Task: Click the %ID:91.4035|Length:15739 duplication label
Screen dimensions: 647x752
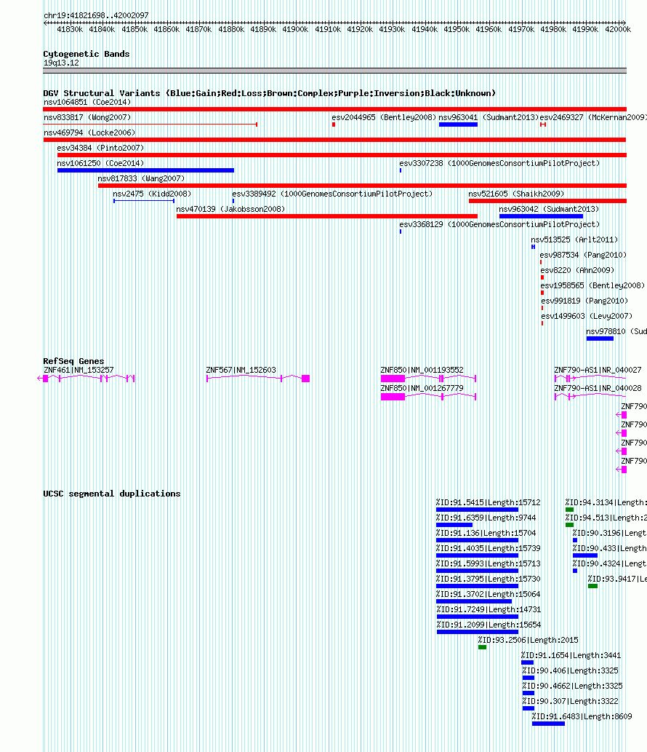Action: (x=488, y=549)
